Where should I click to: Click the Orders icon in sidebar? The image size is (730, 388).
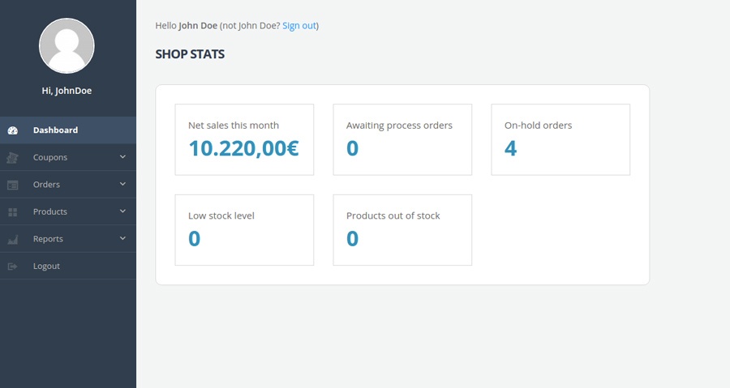(12, 185)
